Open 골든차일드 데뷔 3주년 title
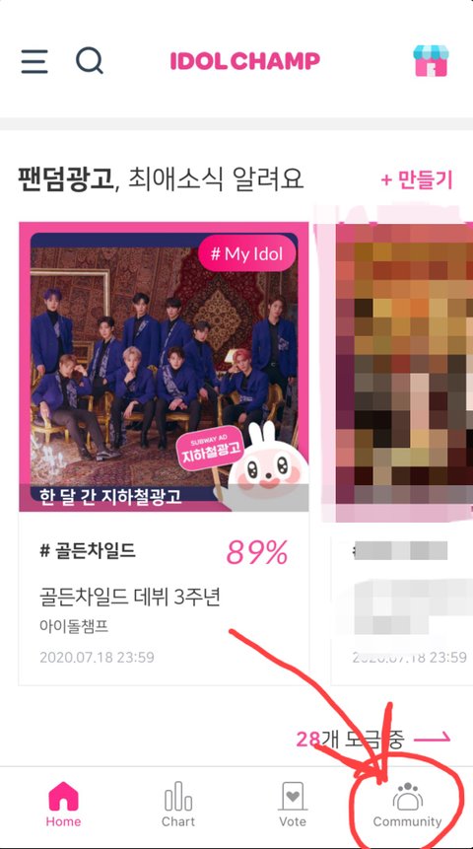The width and height of the screenshot is (473, 849). coord(130,598)
